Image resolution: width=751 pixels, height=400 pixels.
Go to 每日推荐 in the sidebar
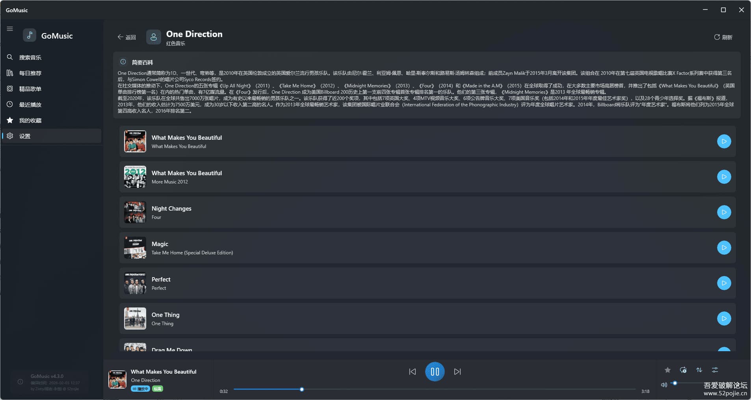(x=51, y=73)
